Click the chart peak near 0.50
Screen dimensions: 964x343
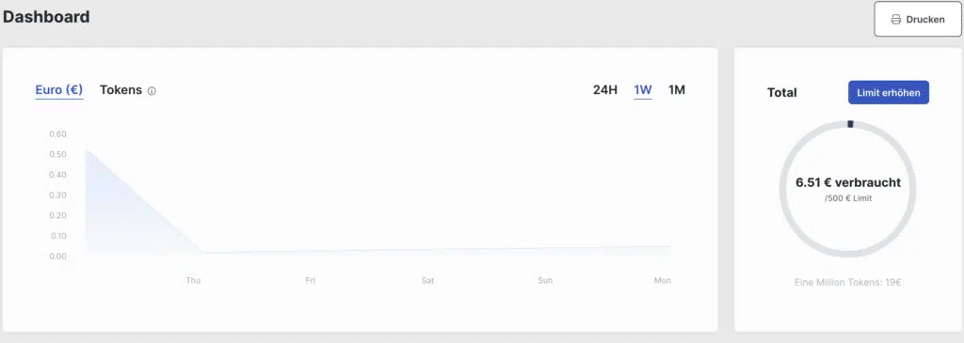pos(86,149)
